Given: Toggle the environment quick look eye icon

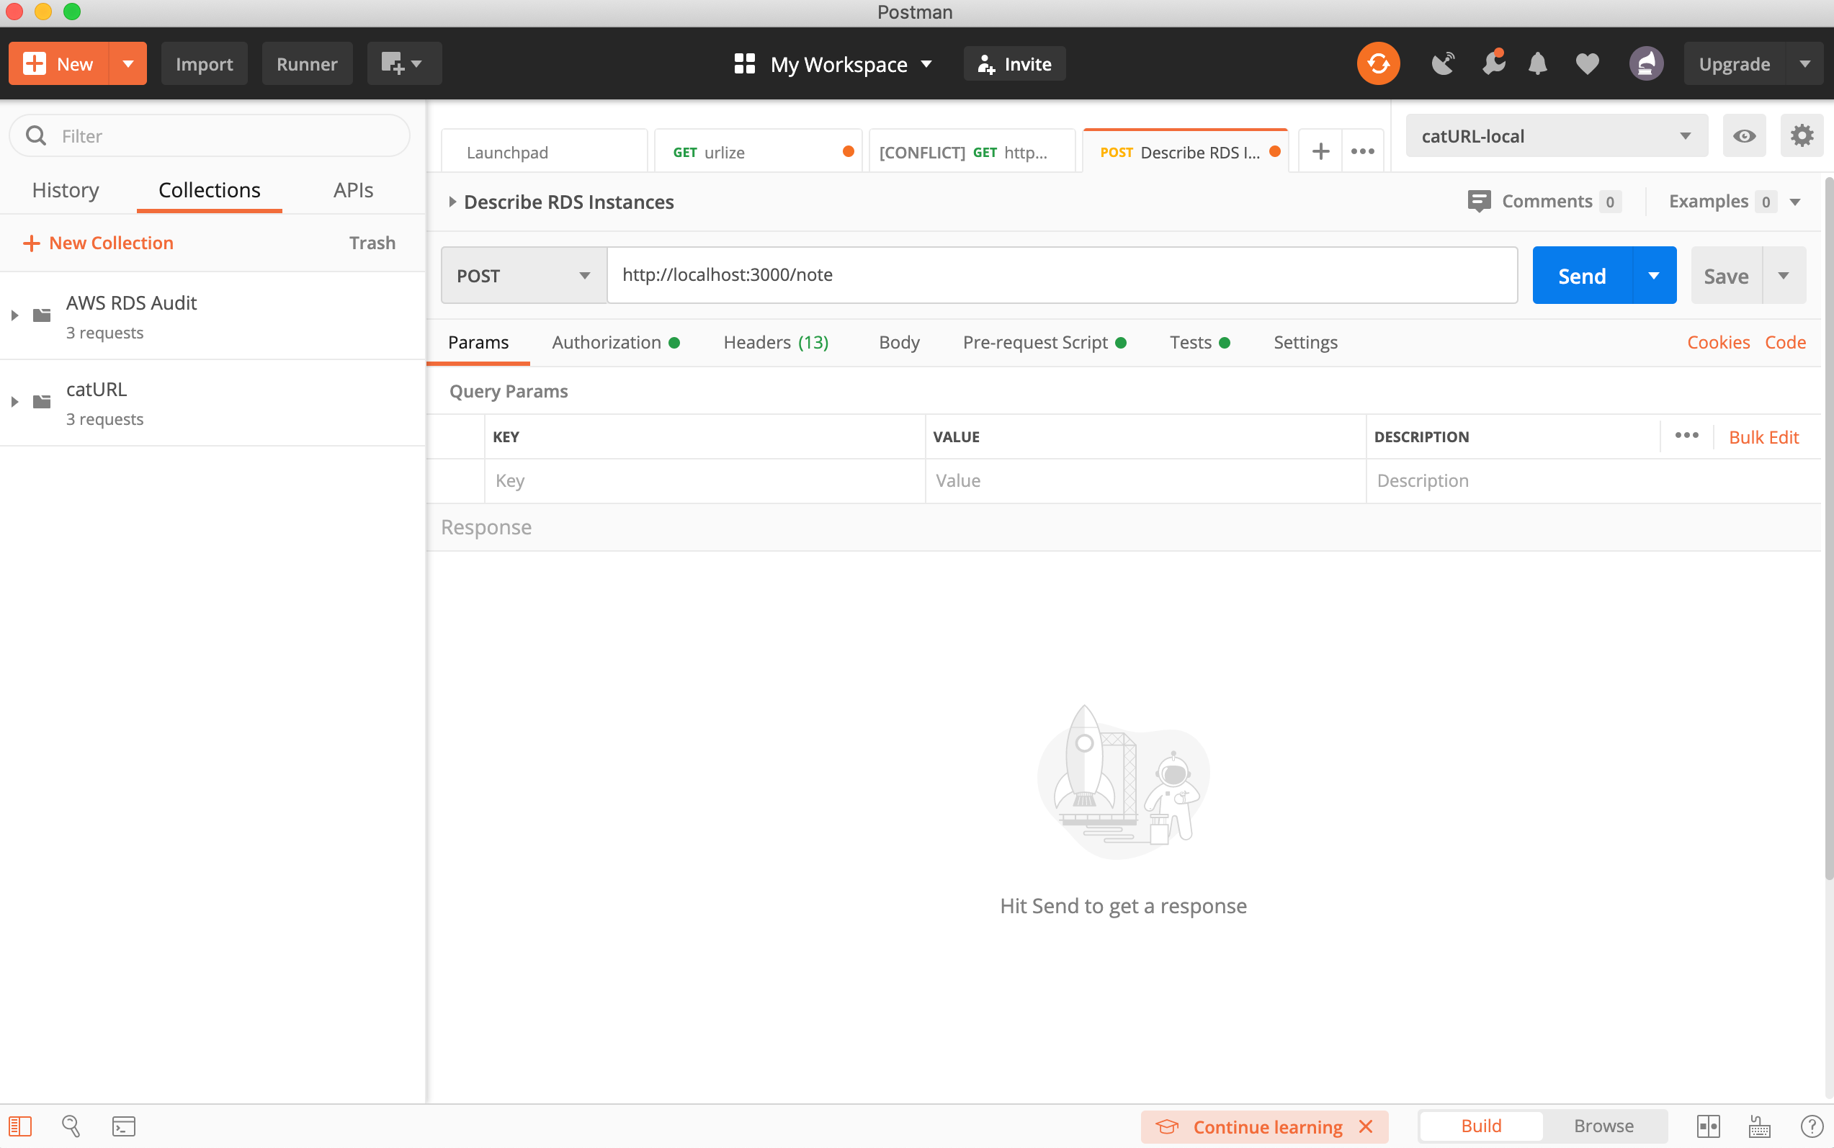Looking at the screenshot, I should click(1744, 136).
